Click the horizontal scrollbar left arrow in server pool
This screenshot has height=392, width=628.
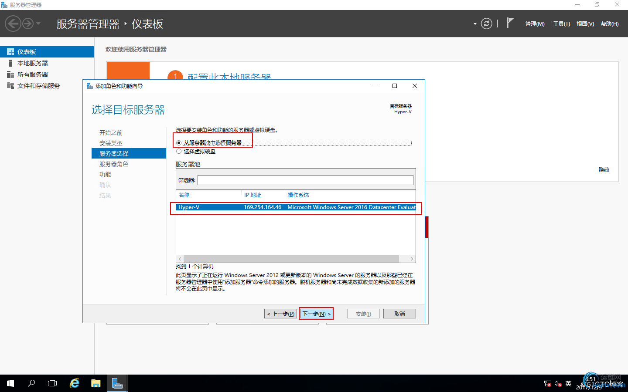pyautogui.click(x=180, y=259)
